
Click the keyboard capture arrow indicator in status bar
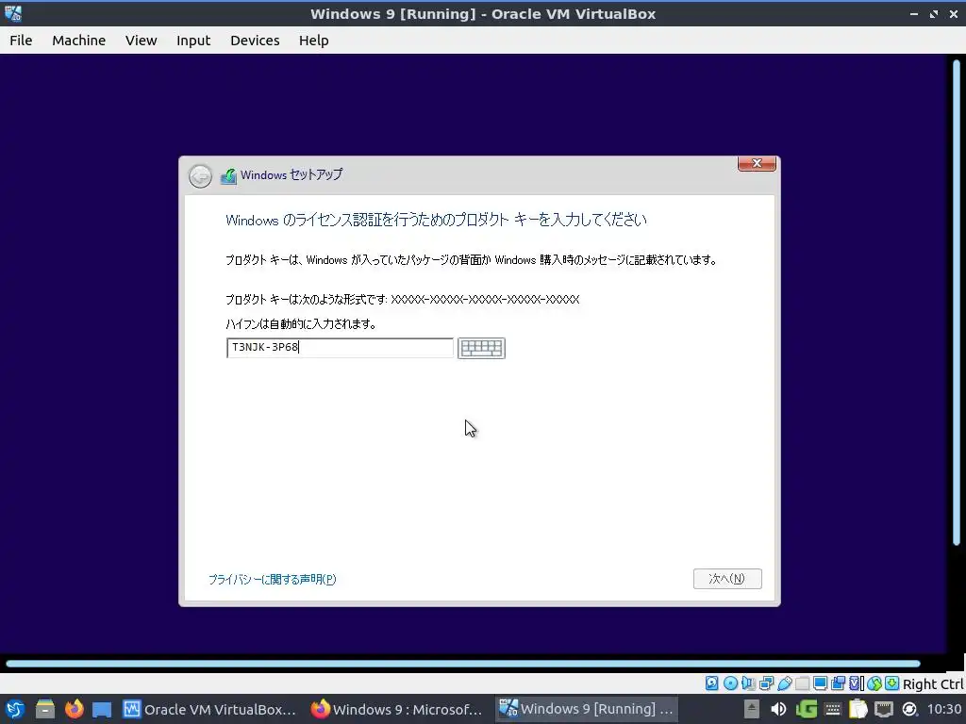(891, 683)
